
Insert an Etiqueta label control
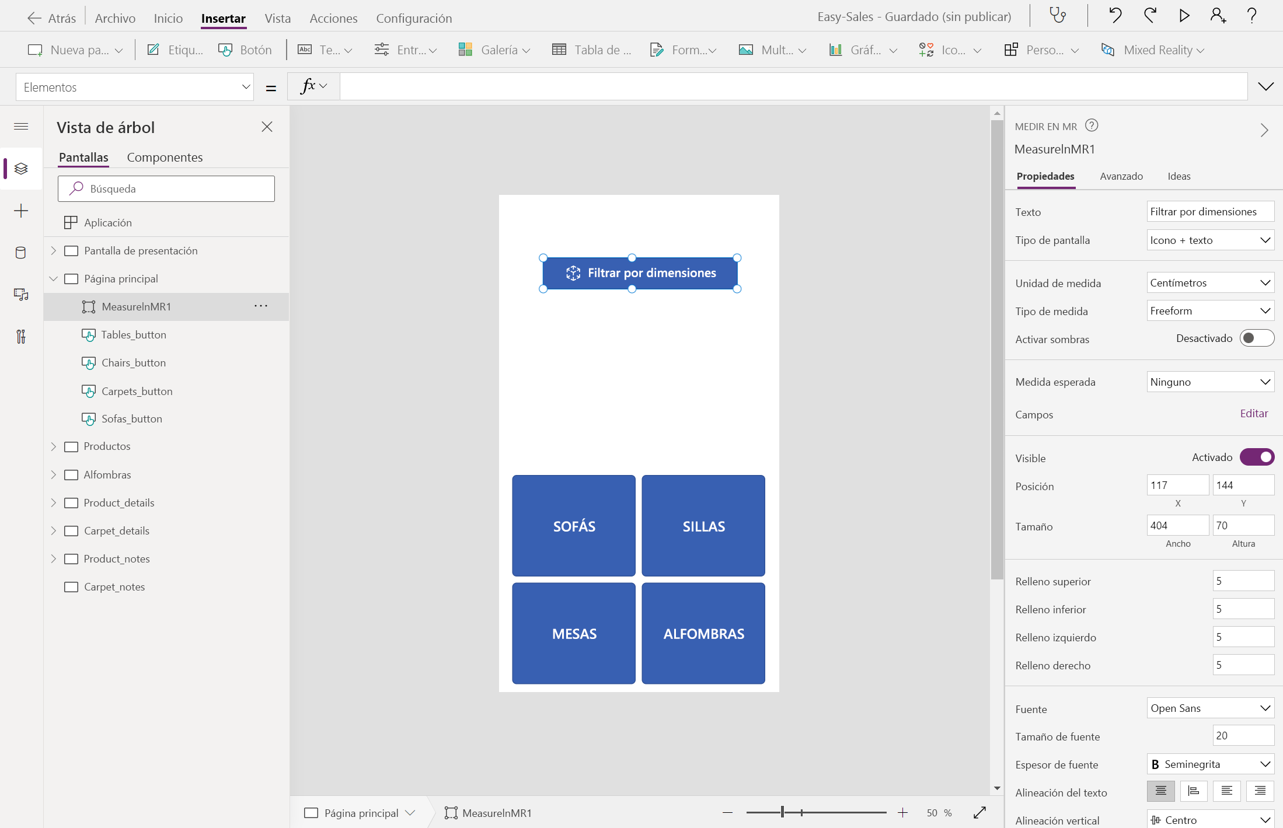(175, 50)
